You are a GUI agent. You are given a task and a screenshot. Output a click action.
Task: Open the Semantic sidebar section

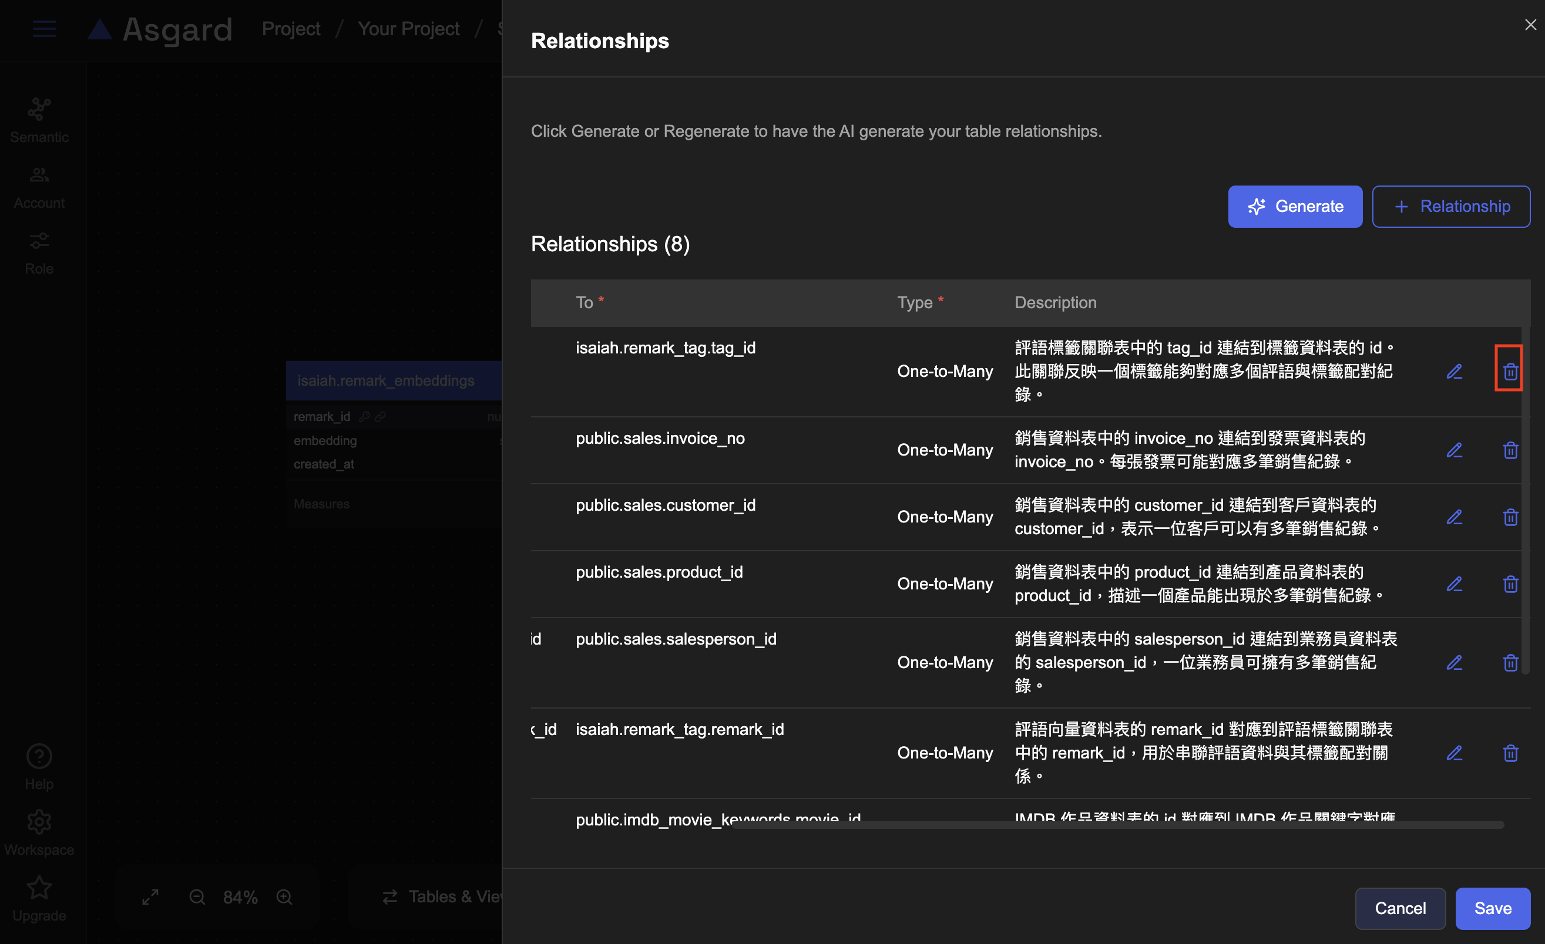tap(39, 120)
